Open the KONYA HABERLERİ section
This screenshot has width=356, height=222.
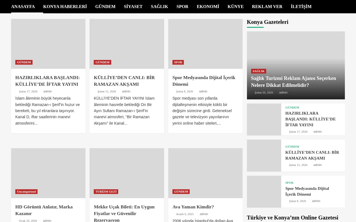point(65,6)
